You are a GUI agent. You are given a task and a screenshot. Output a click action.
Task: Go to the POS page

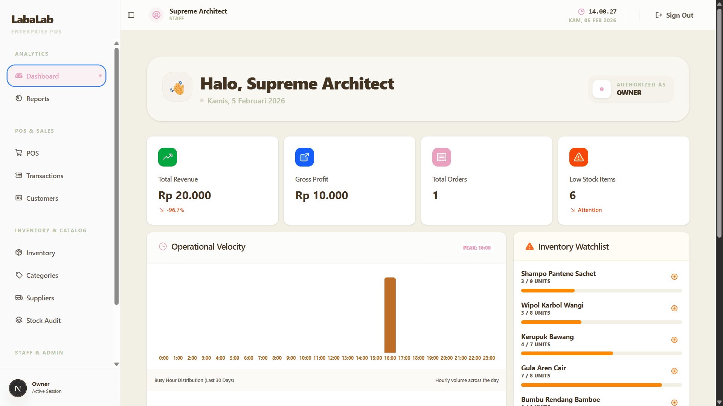56,153
